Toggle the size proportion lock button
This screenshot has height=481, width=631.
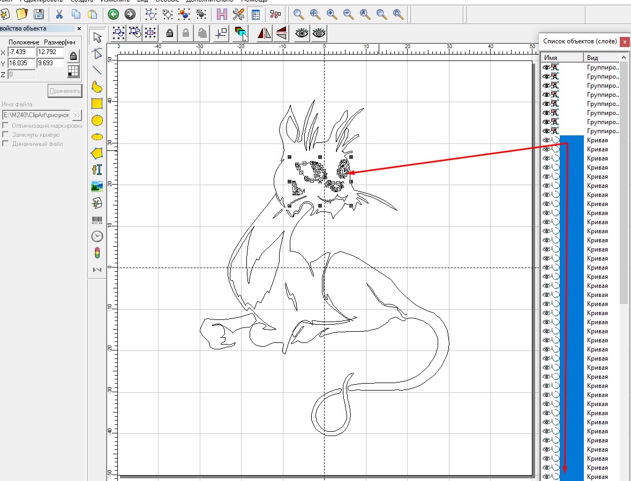pos(73,56)
